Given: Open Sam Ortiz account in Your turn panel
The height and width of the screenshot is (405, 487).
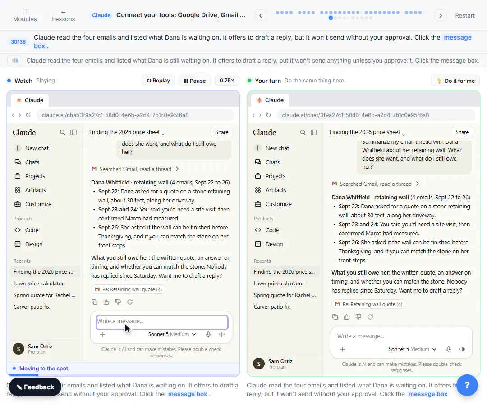Looking at the screenshot, I should pos(285,364).
